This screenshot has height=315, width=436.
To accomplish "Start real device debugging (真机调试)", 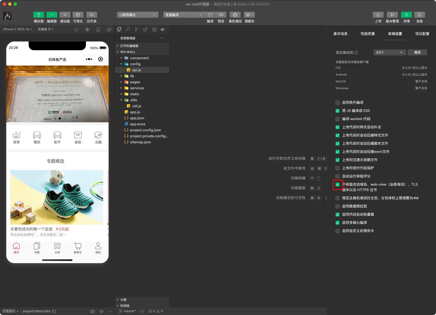I will (x=235, y=15).
